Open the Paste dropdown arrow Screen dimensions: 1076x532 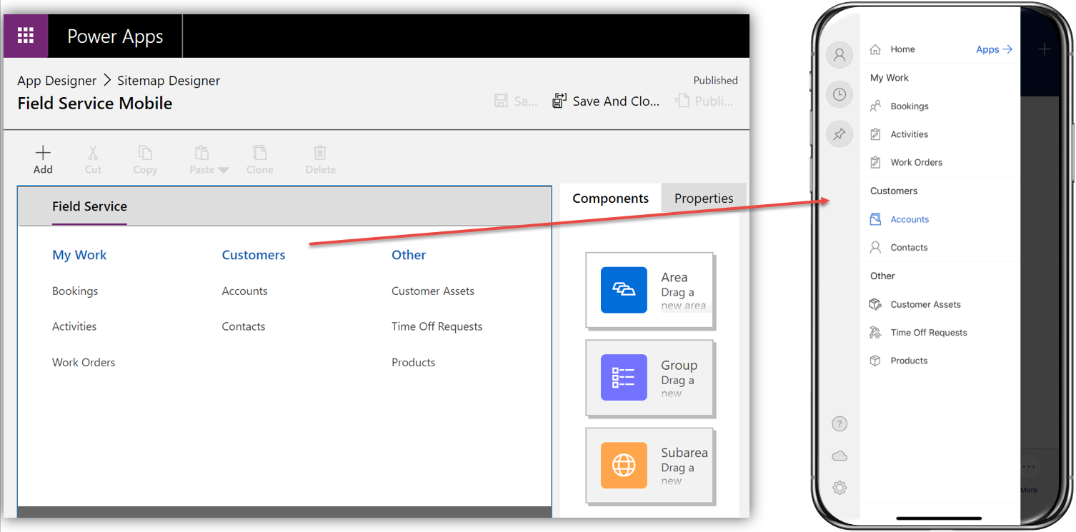(x=223, y=170)
